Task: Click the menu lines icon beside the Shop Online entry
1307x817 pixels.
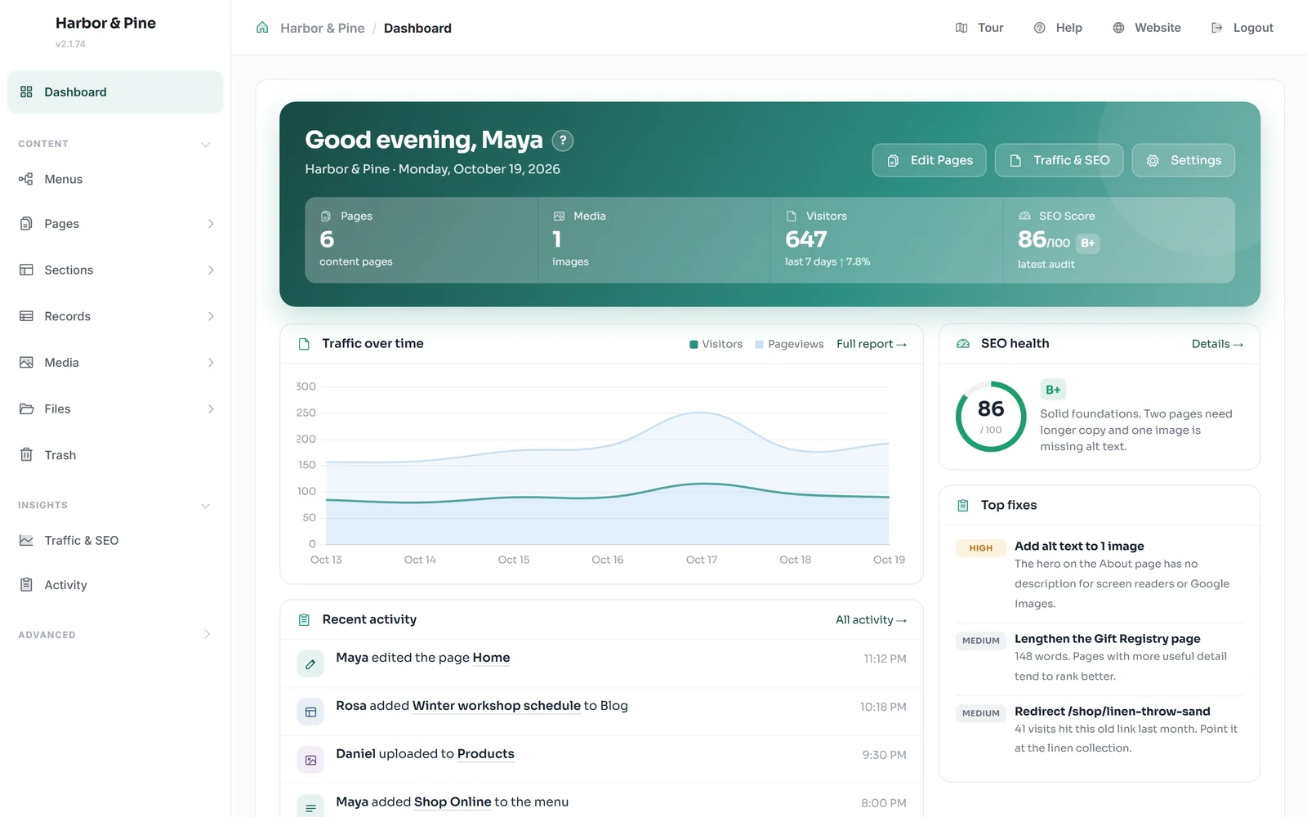Action: coord(310,808)
